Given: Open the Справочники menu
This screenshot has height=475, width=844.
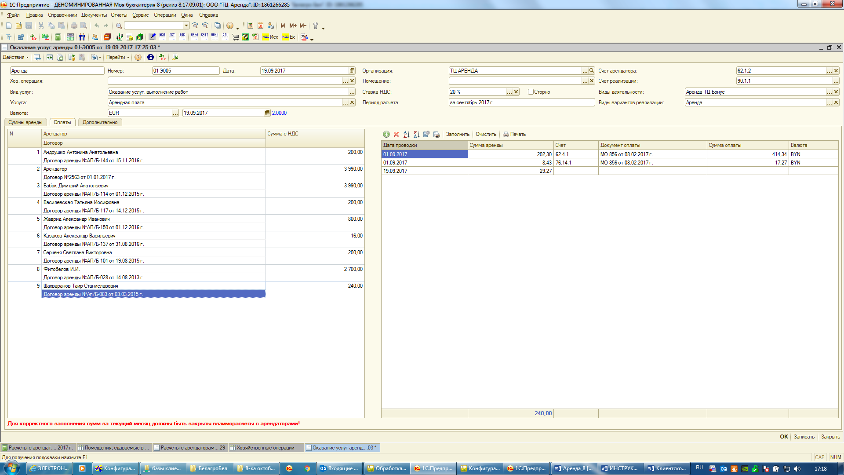Looking at the screenshot, I should tap(62, 15).
